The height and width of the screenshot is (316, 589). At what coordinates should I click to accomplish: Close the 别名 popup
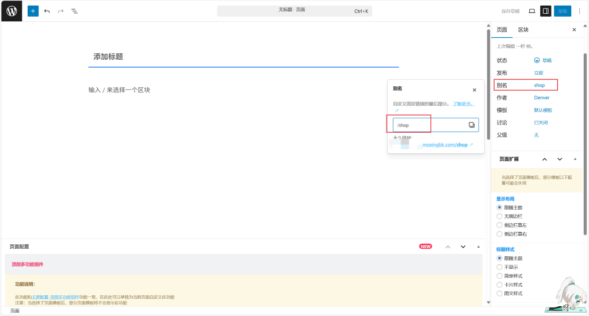(x=475, y=90)
